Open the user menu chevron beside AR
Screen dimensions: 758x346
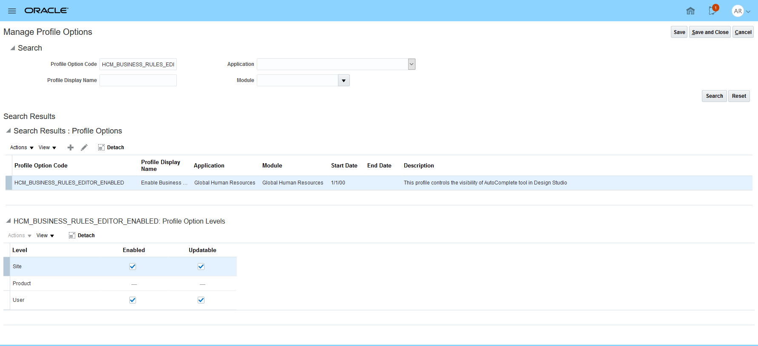tap(748, 12)
